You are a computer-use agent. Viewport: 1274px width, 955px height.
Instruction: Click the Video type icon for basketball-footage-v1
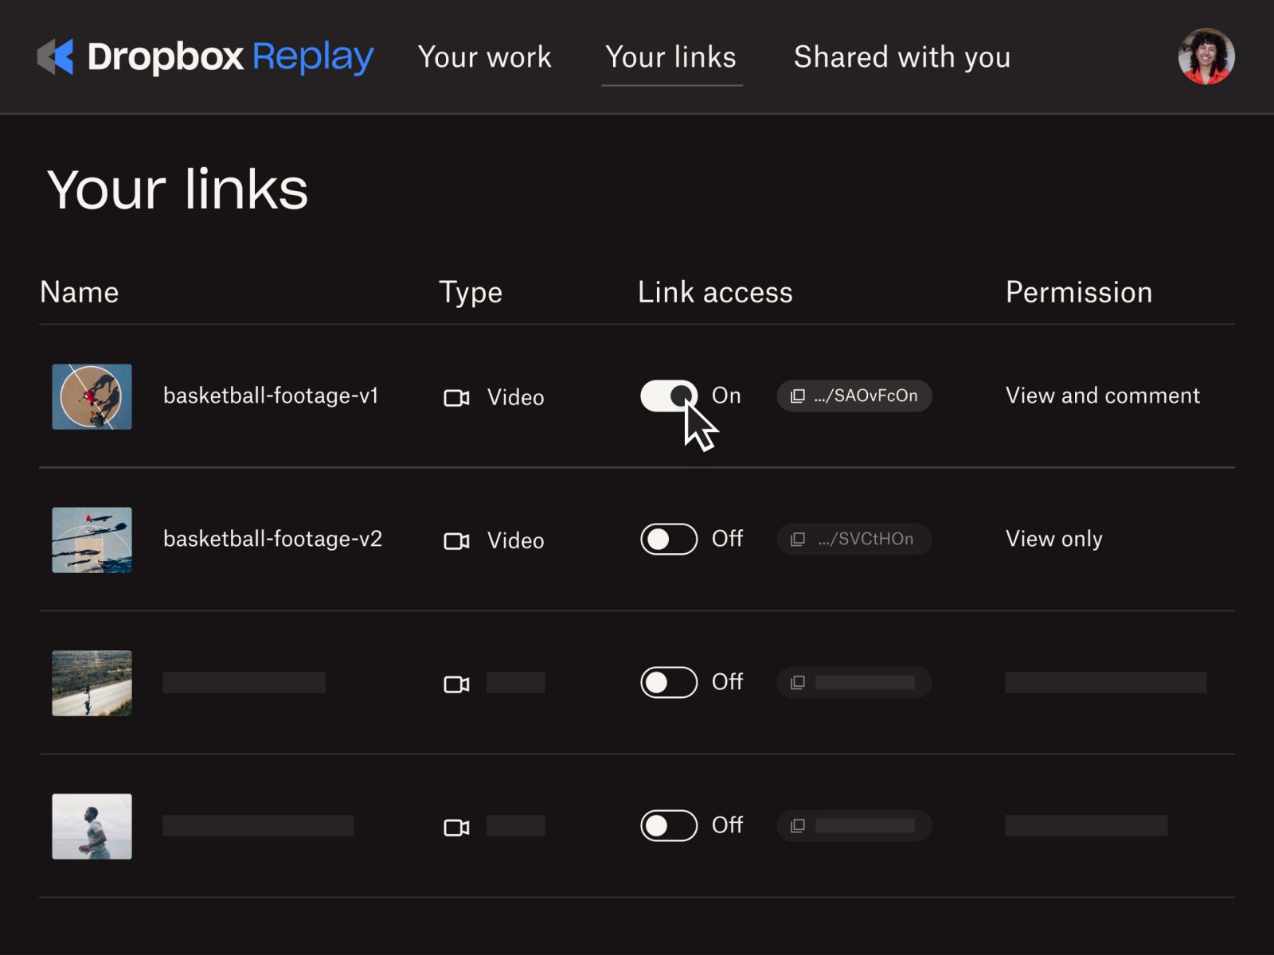tap(455, 397)
